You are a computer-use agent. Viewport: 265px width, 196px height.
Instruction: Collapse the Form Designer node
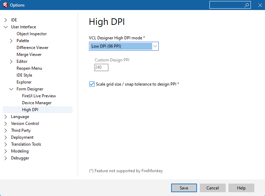point(11,89)
